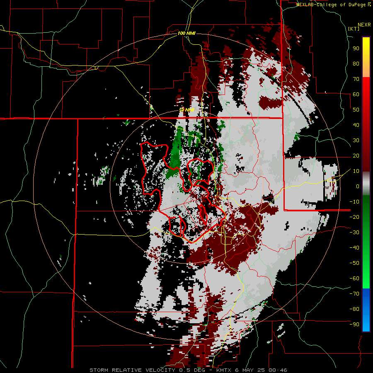Viewport: 373px width, 373px height.
Task: Select the 10 value on velocity scale
Action: click(x=356, y=171)
